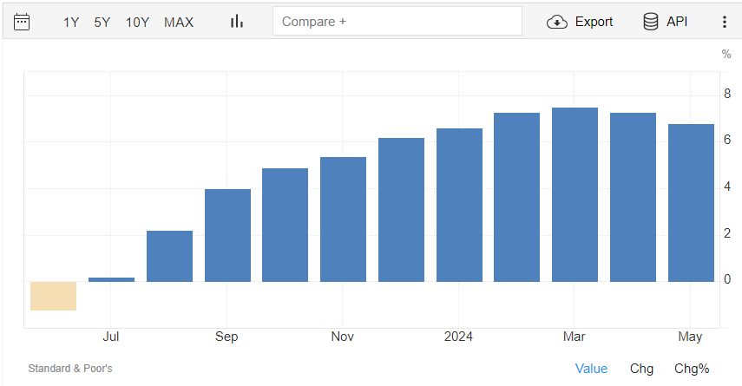Click the tiny bar above Jul
This screenshot has height=386, width=742.
click(111, 279)
